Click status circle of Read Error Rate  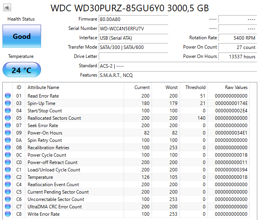pos(8,96)
